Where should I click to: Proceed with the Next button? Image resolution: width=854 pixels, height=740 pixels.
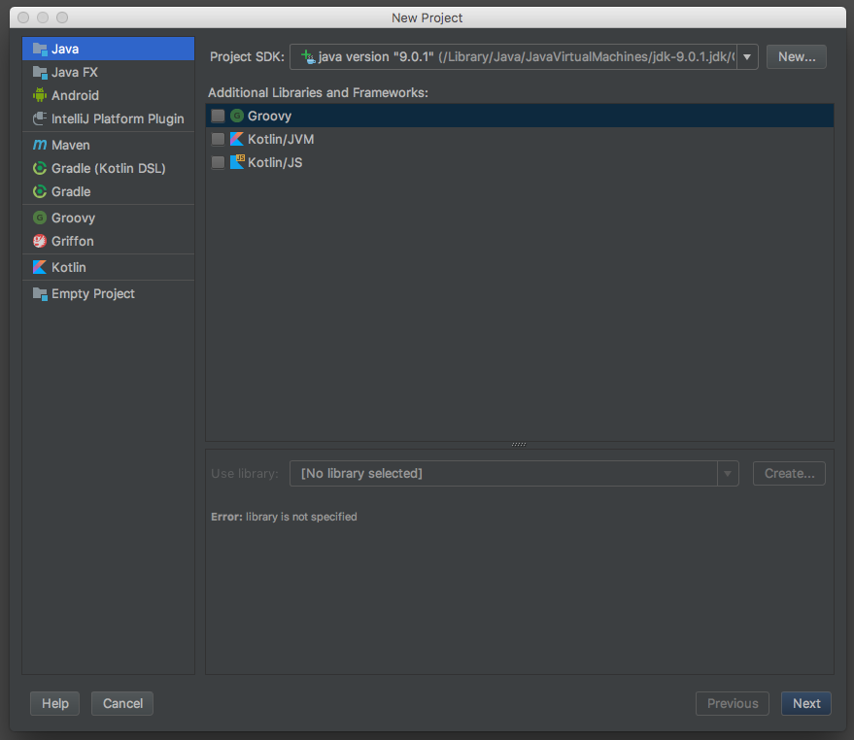coord(806,703)
